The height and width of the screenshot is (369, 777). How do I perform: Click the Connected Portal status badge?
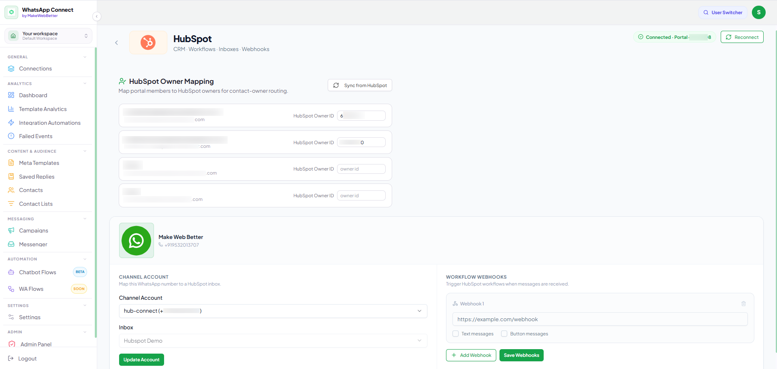(675, 37)
